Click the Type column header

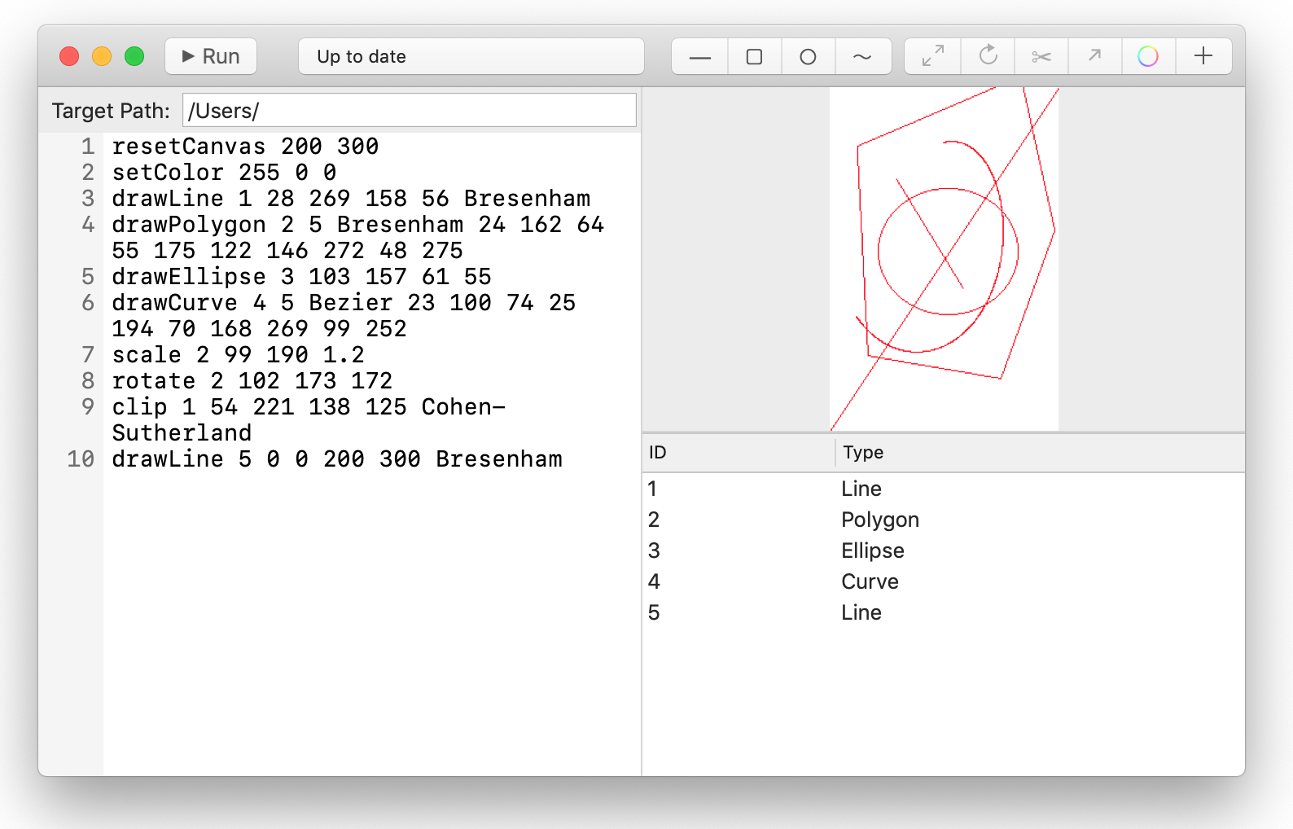(1041, 453)
